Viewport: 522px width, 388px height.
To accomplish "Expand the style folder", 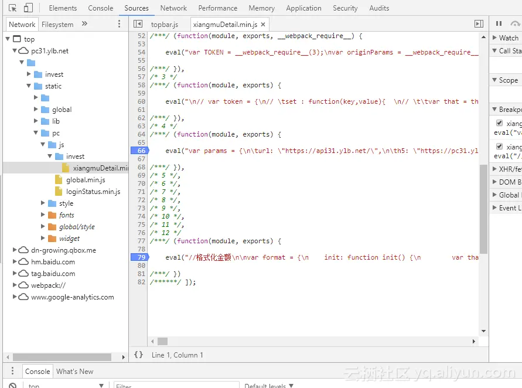I will (43, 203).
